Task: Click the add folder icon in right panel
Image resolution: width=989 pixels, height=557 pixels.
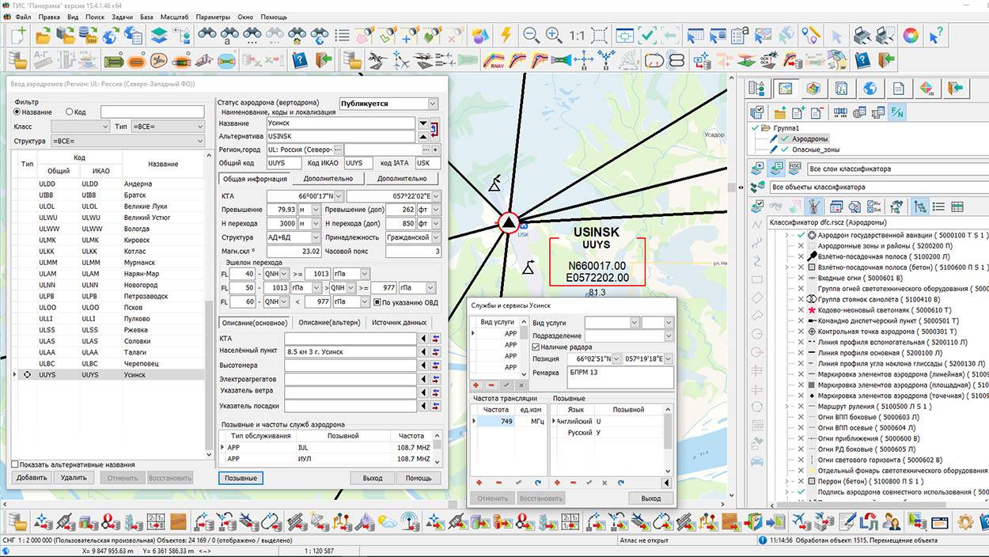Action: 780,113
